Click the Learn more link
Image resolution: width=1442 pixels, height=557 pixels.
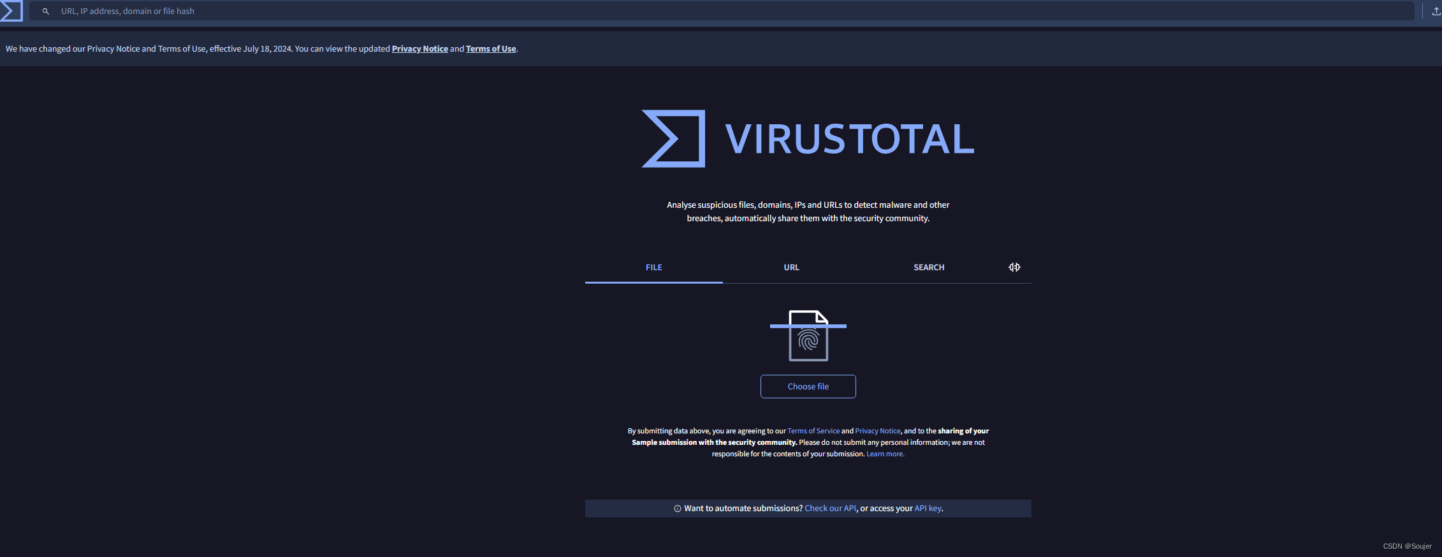click(885, 454)
